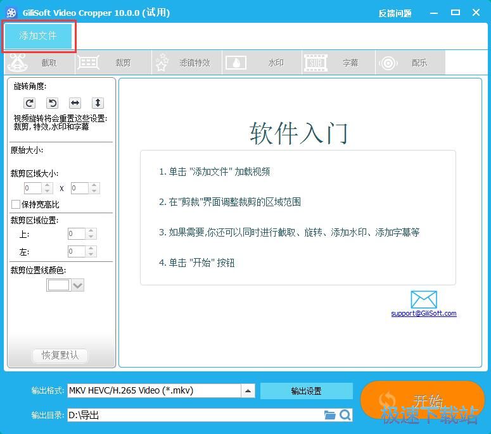
Task: Open the 反馈问题 (Feedback) link
Action: tap(395, 13)
